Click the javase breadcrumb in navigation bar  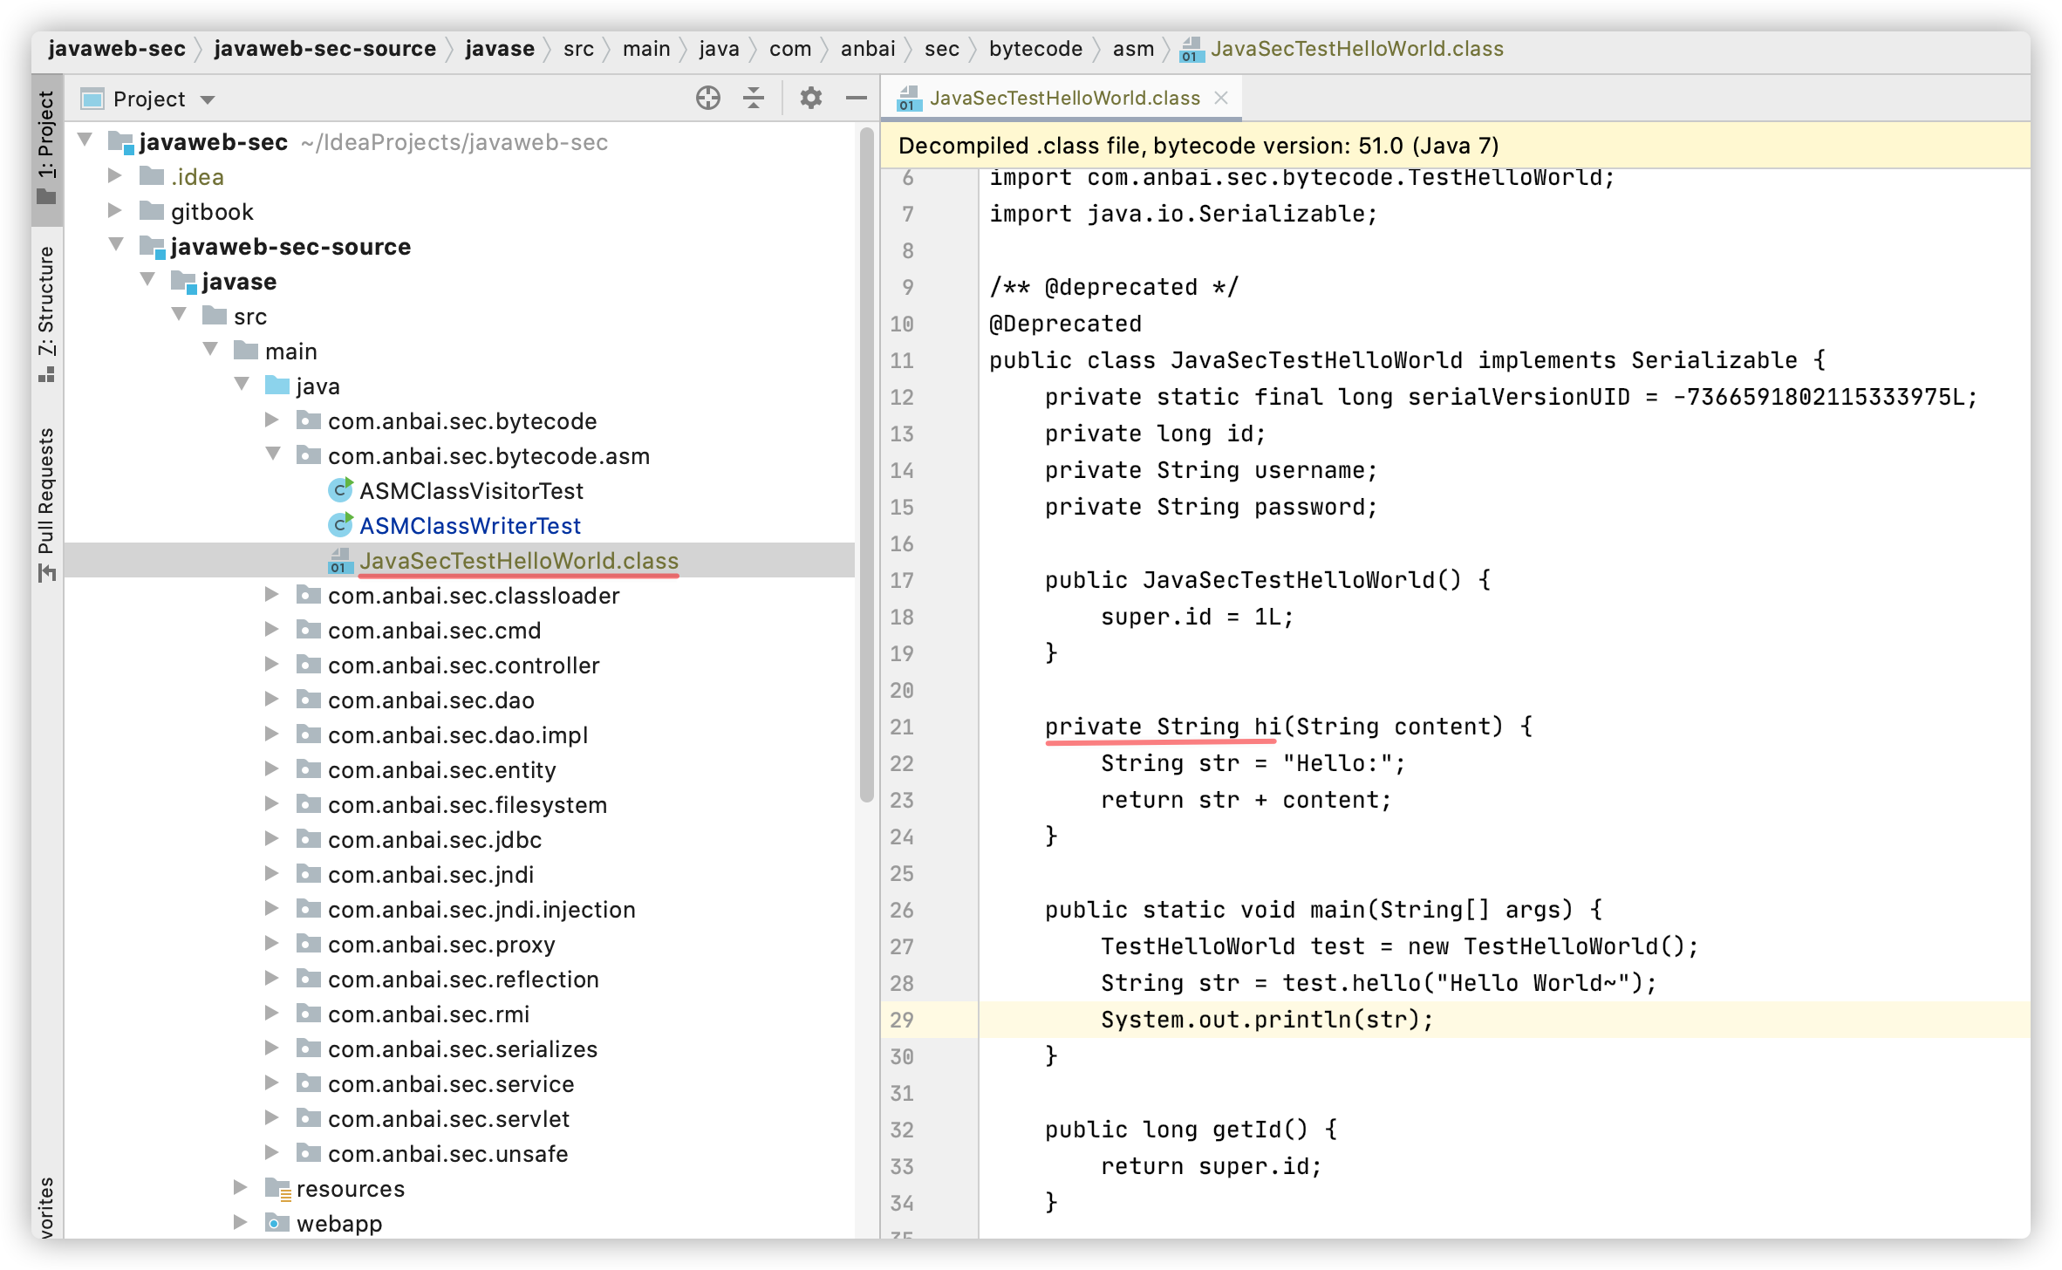tap(499, 49)
